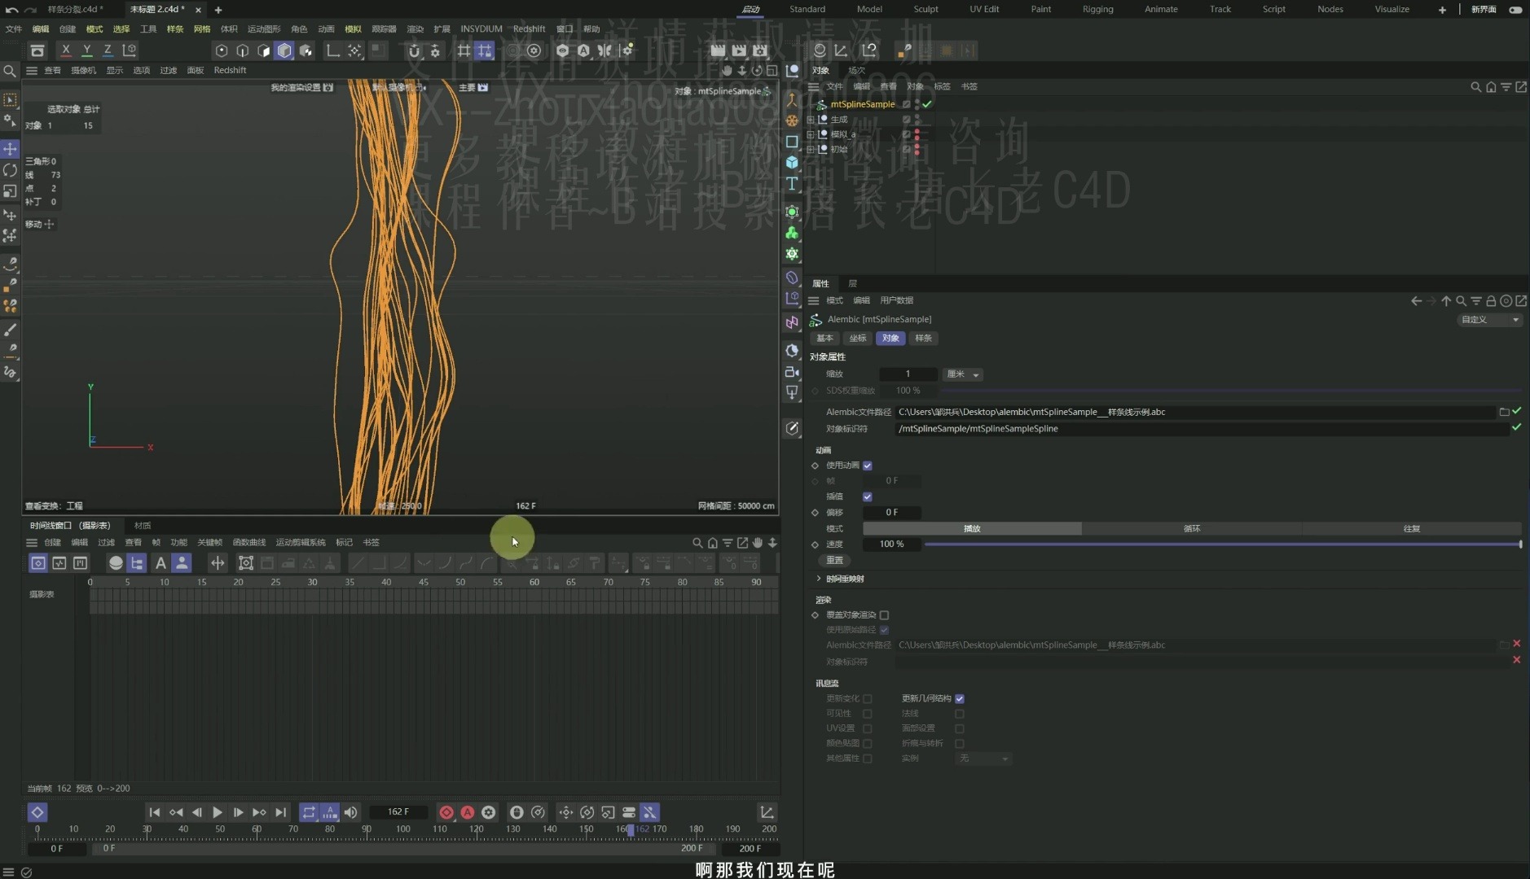Expand the Time Remapping section

tap(819, 579)
